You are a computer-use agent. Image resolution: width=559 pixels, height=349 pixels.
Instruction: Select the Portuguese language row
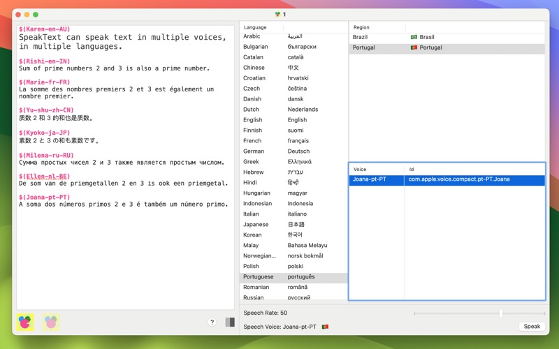point(293,276)
